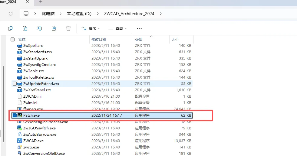Image resolution: width=297 pixels, height=156 pixels.
Task: Add a new tab with plus button
Action: [x=41, y=2]
